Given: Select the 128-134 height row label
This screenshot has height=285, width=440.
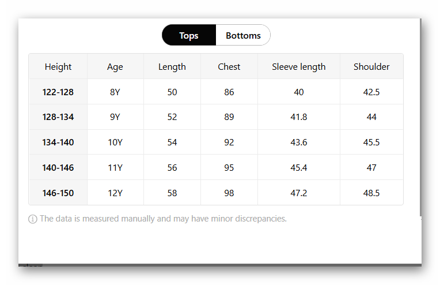Looking at the screenshot, I should tap(58, 117).
